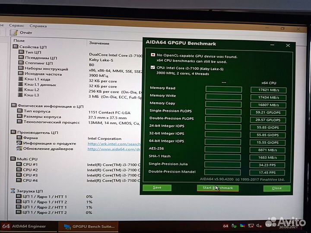The image size is (311, 233).
Task: Click the icon beside Псевдоним ЦП
Action: coord(21,57)
